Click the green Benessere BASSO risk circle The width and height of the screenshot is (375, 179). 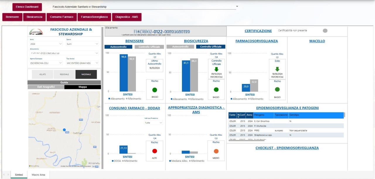pyautogui.click(x=154, y=90)
